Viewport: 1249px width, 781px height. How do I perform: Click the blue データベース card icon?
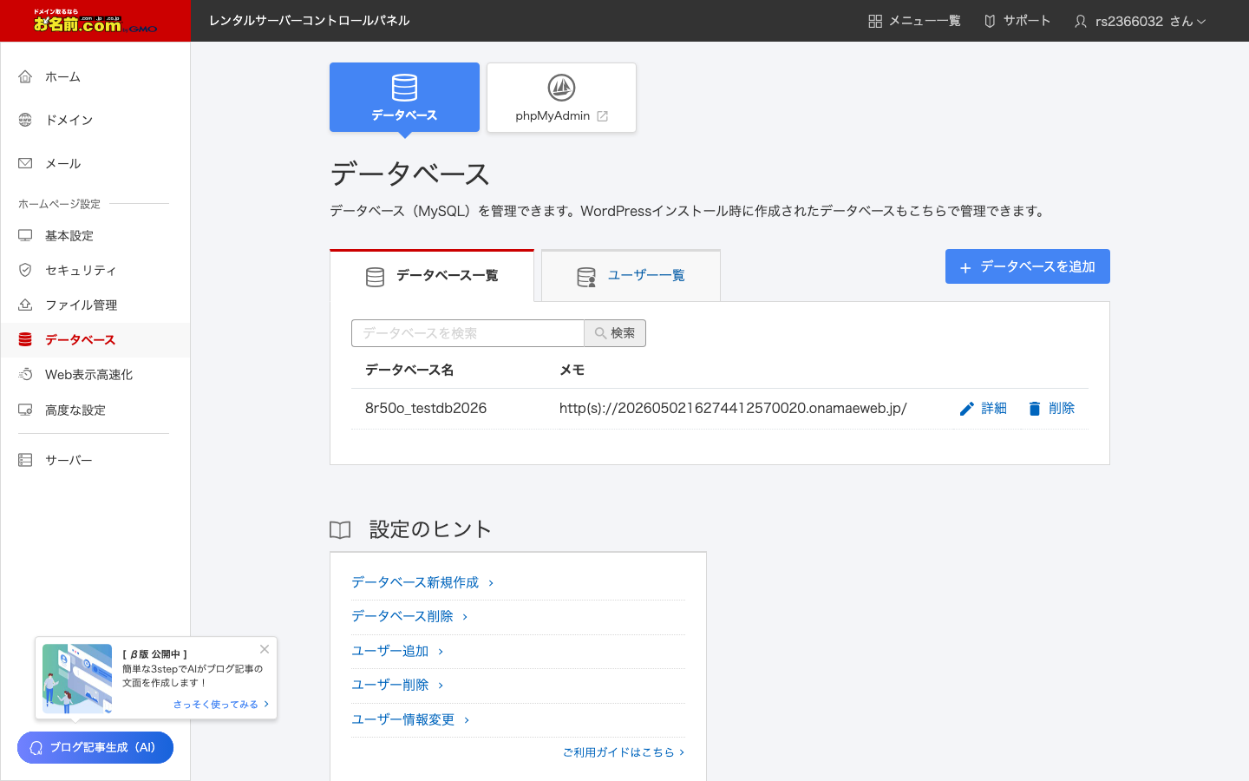pos(404,88)
